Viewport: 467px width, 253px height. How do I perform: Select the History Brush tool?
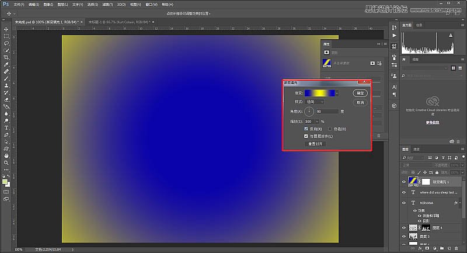pos(6,93)
